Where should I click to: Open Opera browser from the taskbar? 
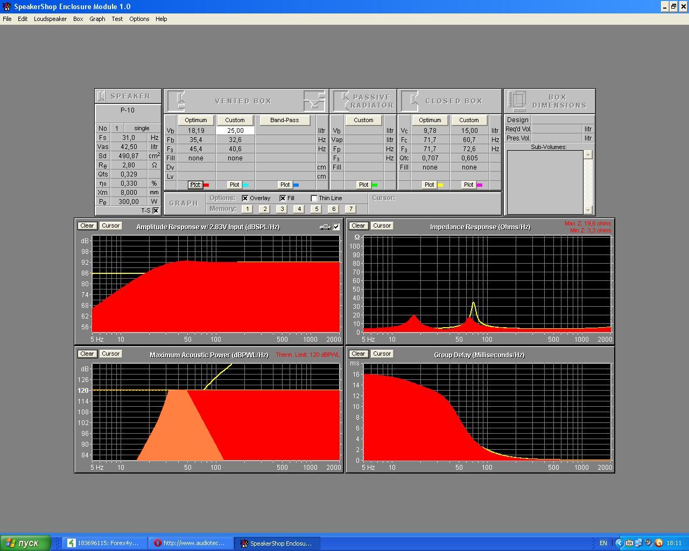[192, 543]
